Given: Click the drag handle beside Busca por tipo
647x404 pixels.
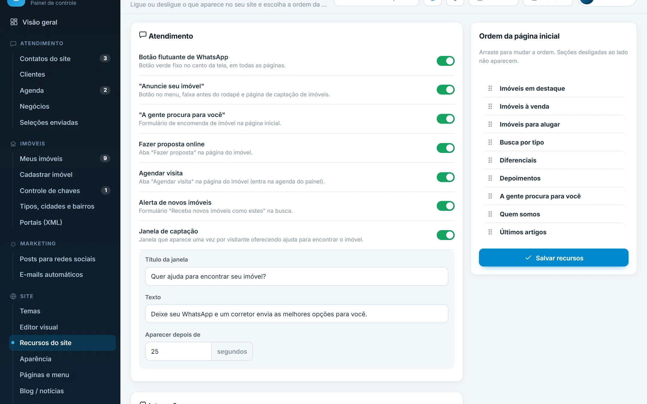Looking at the screenshot, I should [x=490, y=142].
